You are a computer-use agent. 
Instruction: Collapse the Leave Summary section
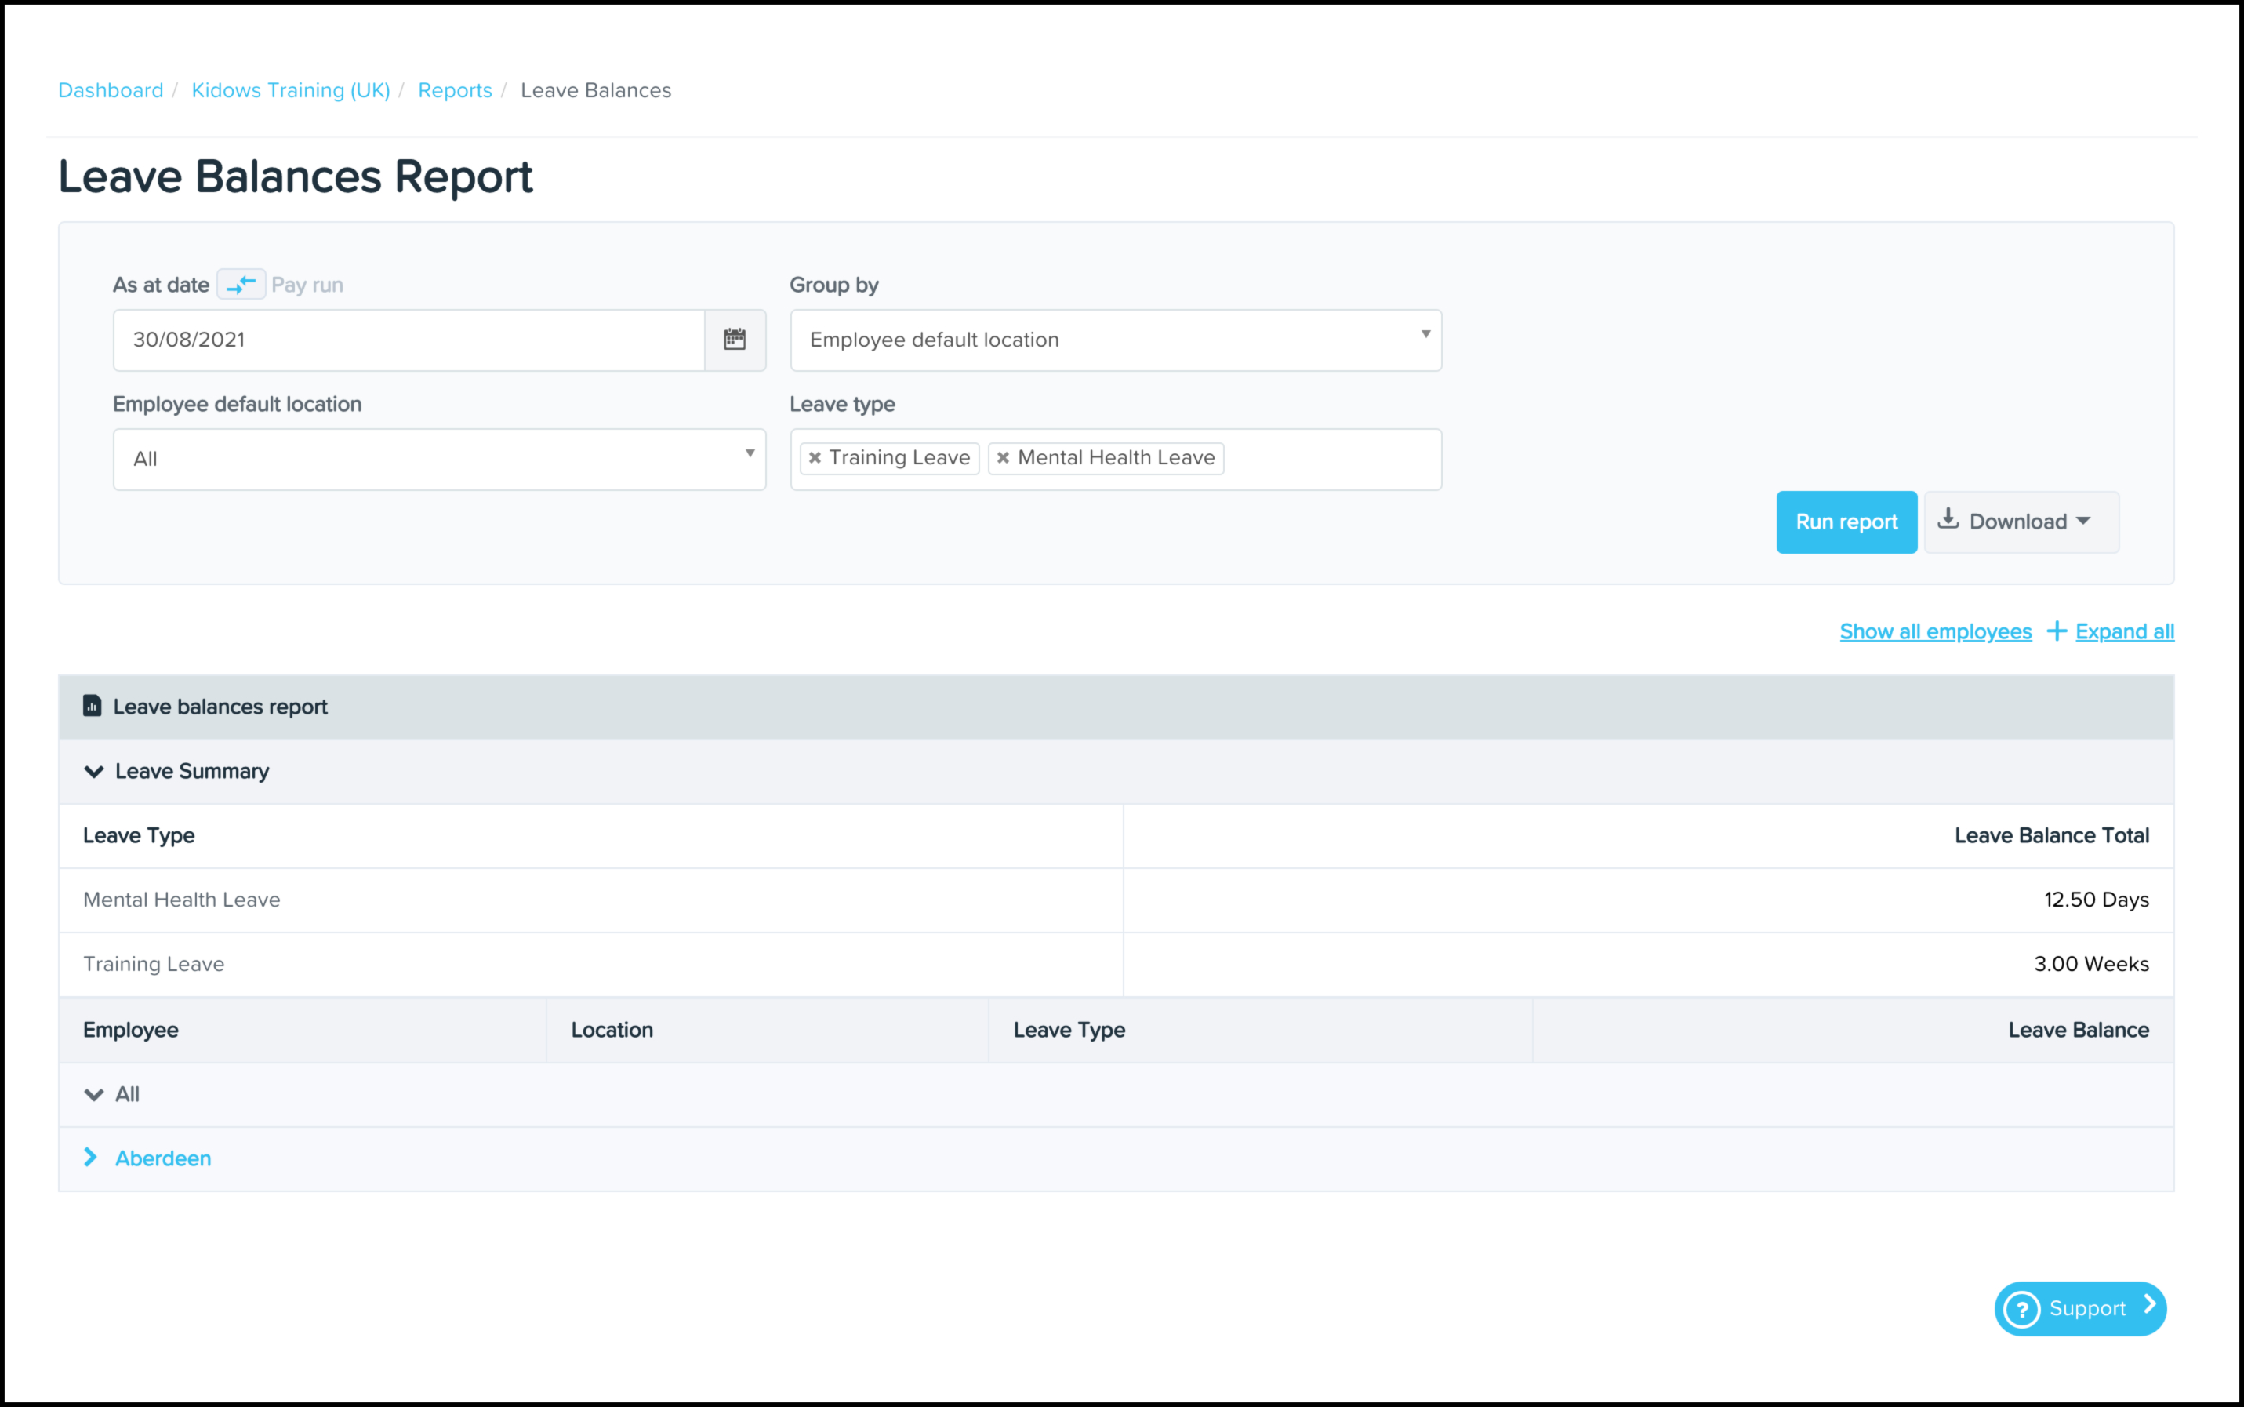point(94,772)
